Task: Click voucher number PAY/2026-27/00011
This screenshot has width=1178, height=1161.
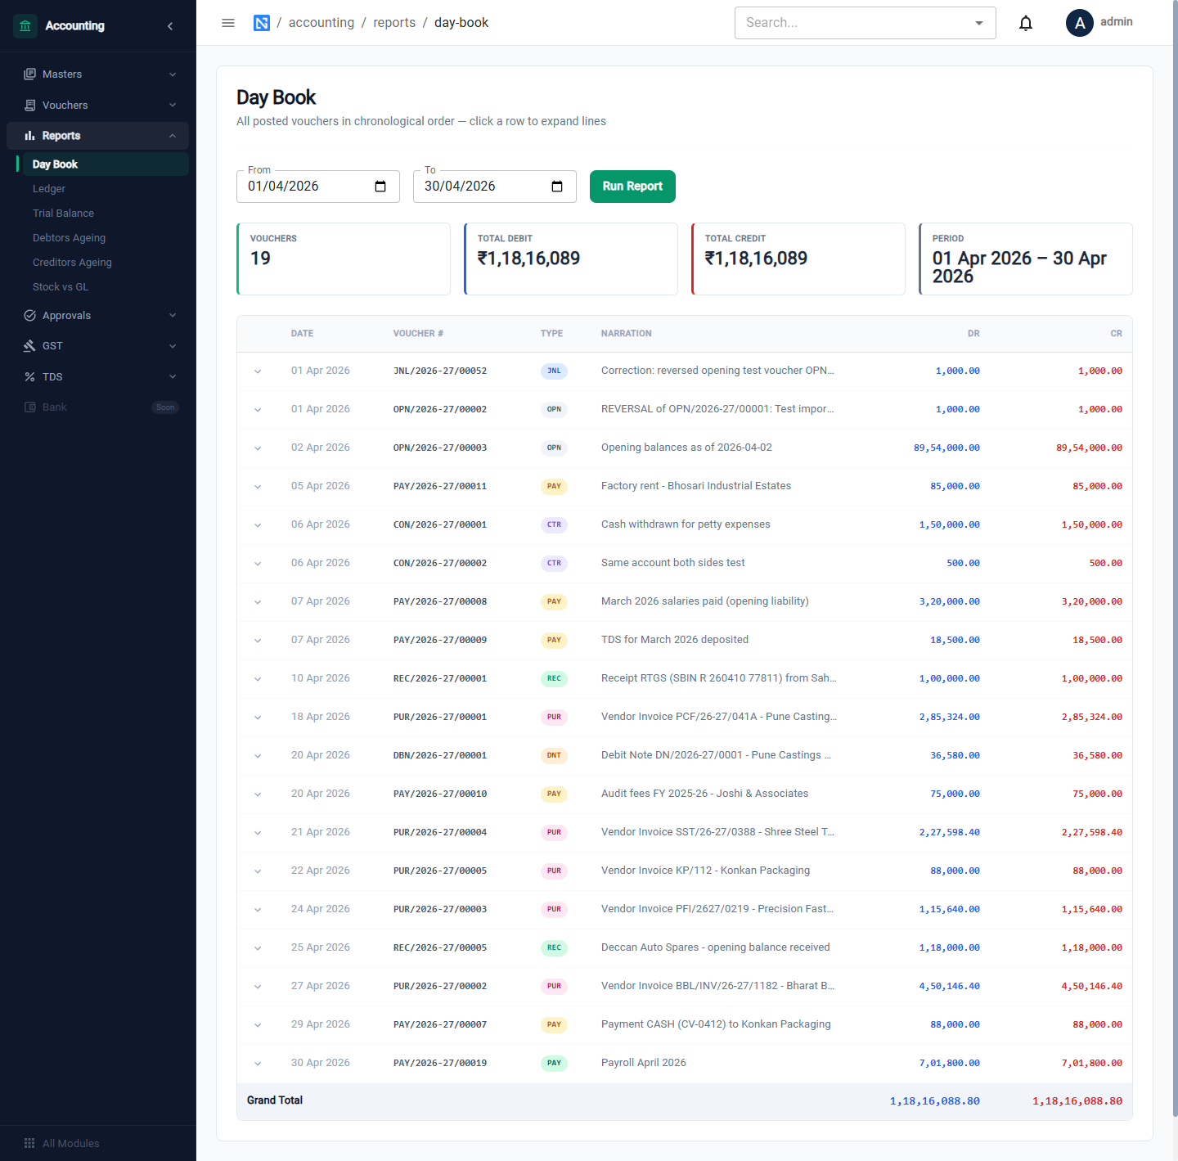Action: pyautogui.click(x=440, y=486)
